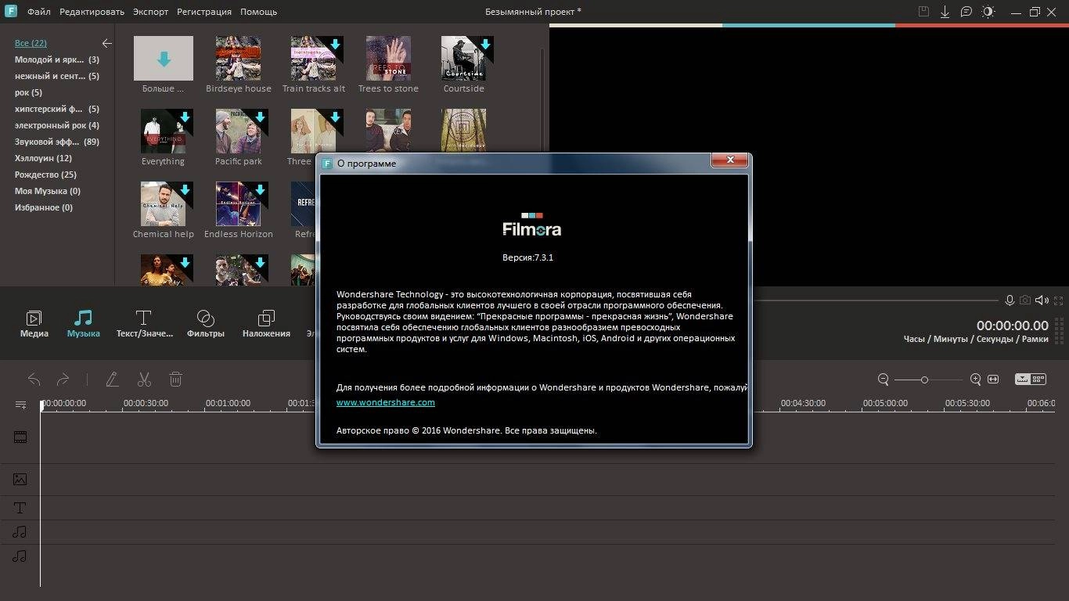Viewport: 1069px width, 601px height.
Task: Click the zoom to fit timeline icon
Action: [x=993, y=380]
